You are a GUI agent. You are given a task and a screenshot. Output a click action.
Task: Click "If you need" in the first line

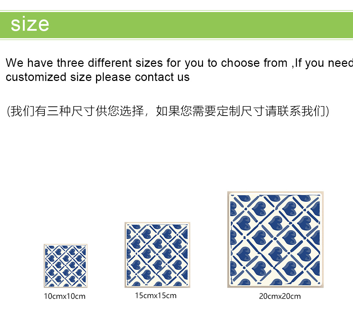(324, 63)
